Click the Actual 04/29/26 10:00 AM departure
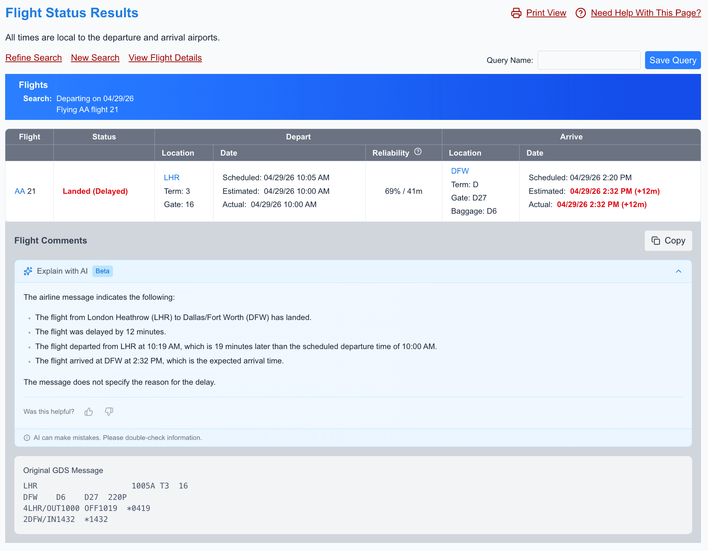Viewport: 708px width, 551px height. point(269,205)
